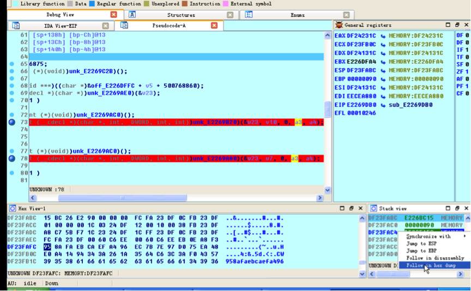Click unk_E2269C2B on line 66

(x=92, y=71)
